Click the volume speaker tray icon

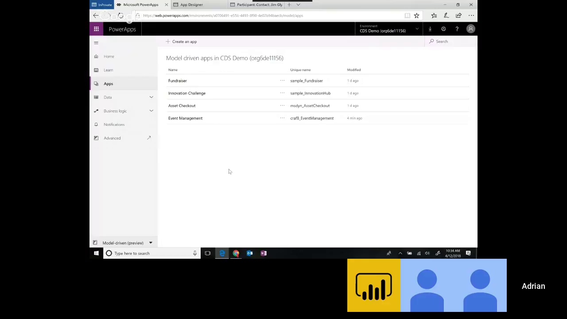pyautogui.click(x=427, y=253)
